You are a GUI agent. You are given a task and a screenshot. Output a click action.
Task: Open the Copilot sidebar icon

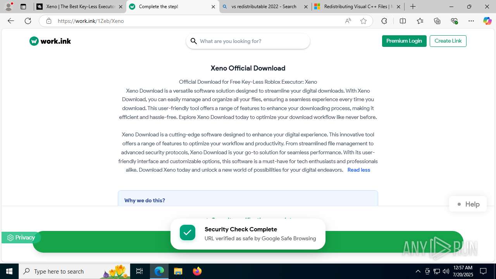487,21
